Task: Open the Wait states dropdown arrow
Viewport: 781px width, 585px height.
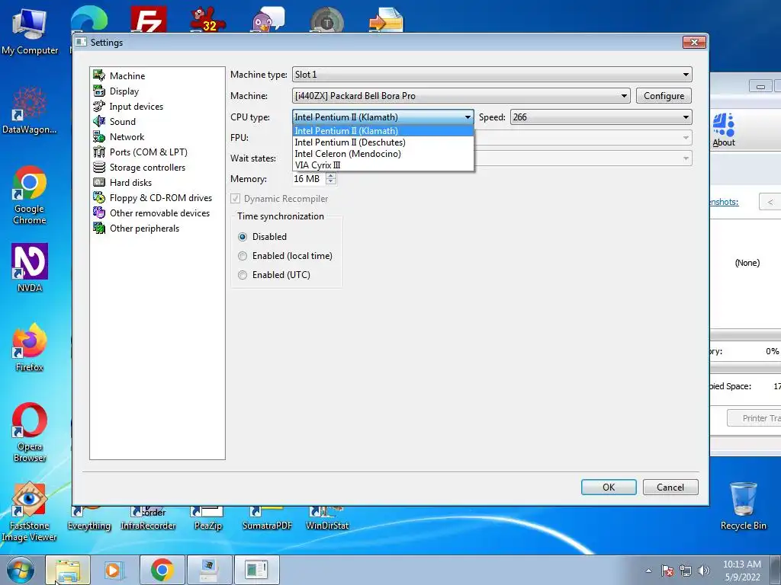Action: click(x=686, y=158)
